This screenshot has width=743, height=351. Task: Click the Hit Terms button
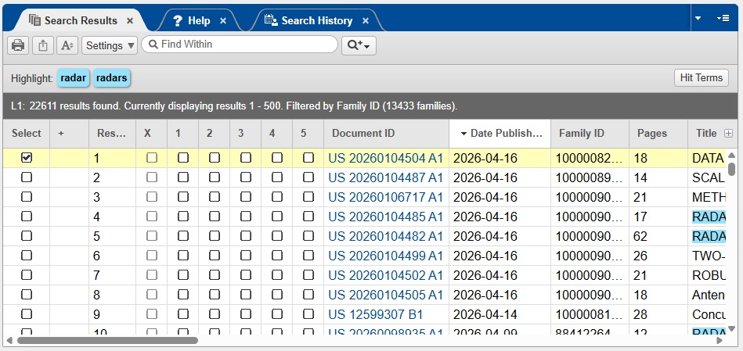(701, 77)
